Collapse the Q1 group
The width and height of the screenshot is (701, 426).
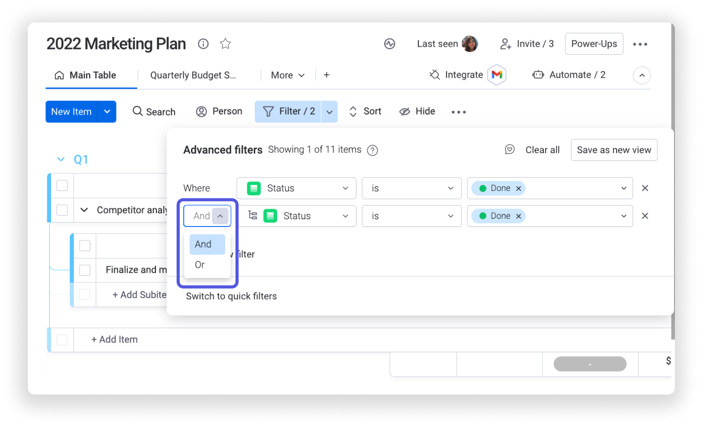click(x=61, y=160)
